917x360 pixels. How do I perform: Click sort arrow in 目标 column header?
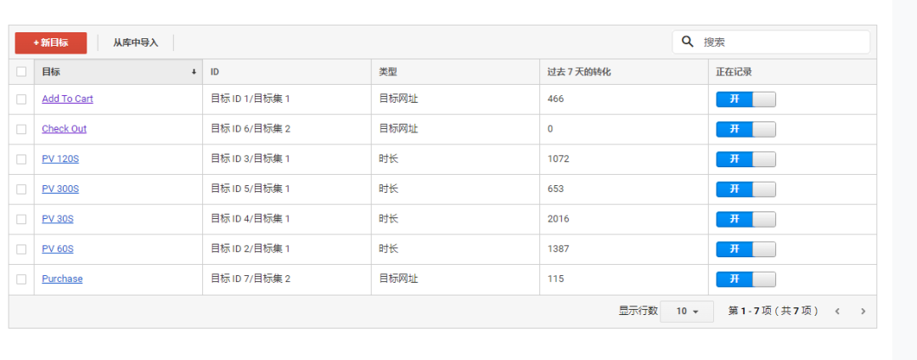(x=194, y=72)
